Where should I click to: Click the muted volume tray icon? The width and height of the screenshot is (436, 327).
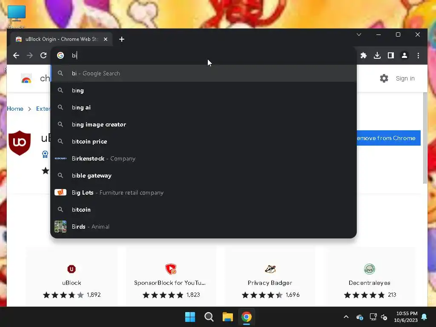point(384,317)
